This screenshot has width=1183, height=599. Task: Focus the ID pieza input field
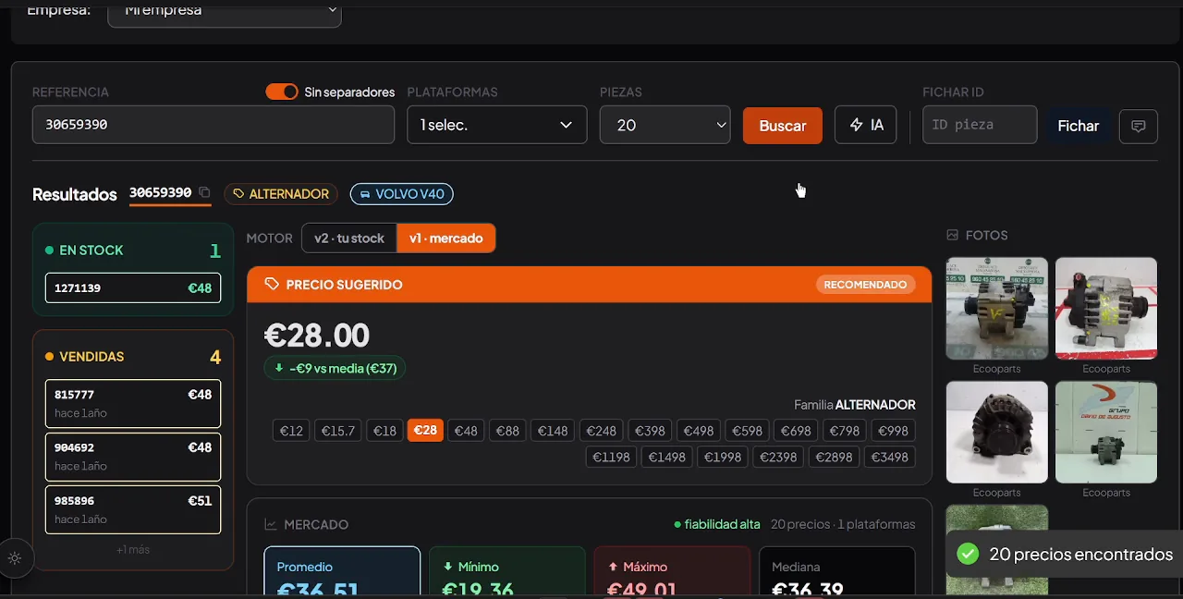[980, 125]
